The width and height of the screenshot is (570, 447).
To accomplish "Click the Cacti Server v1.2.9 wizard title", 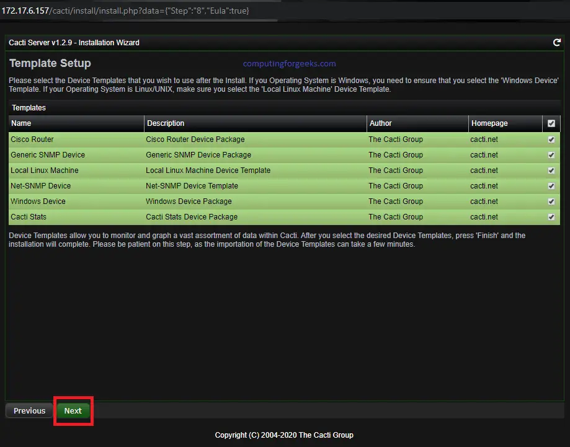I will click(x=74, y=43).
